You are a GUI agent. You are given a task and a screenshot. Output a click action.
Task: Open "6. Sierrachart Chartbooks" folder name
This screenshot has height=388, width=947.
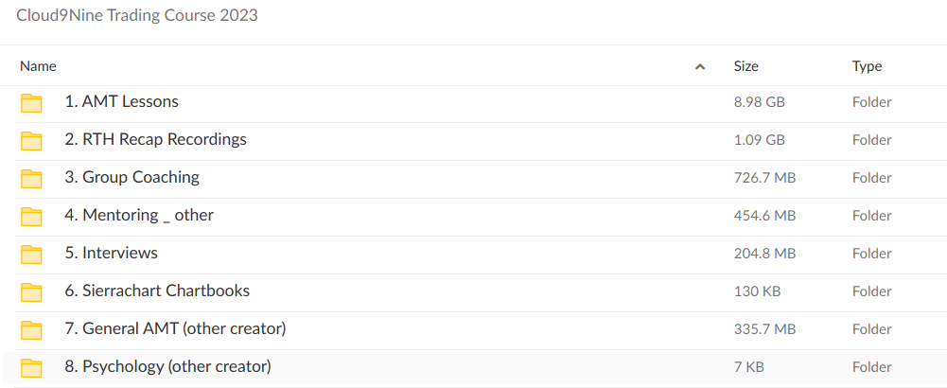157,291
